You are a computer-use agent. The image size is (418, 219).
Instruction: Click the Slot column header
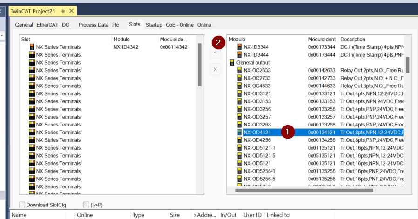66,40
